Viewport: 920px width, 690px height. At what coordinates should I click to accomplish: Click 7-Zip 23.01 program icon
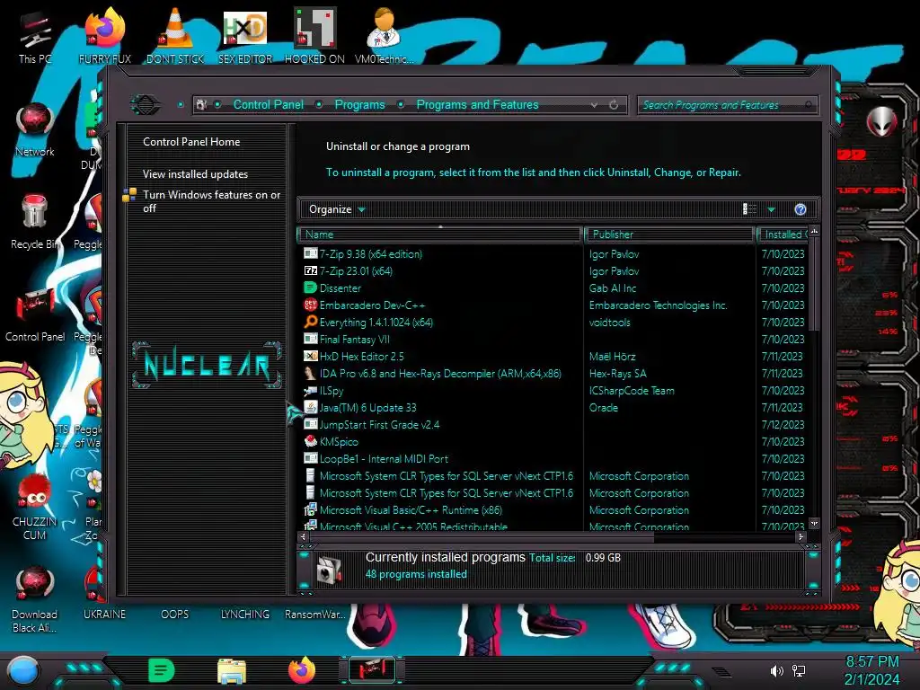tap(310, 271)
